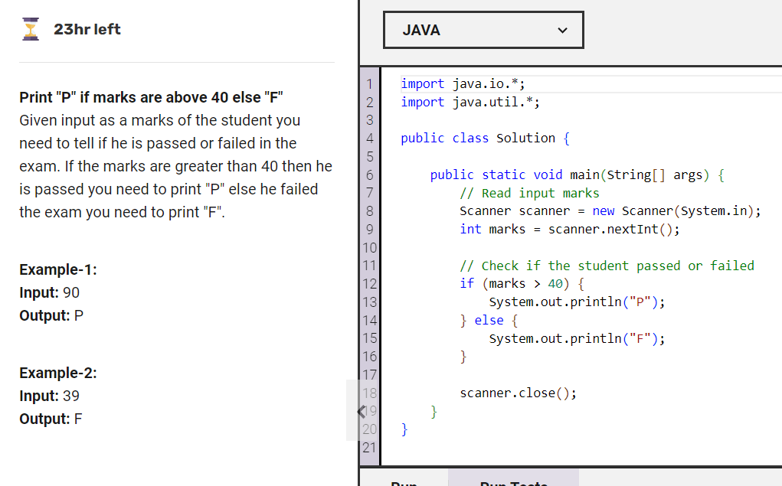Switch to the Run Tests tab
Screen dimensions: 782x486
coord(513,481)
